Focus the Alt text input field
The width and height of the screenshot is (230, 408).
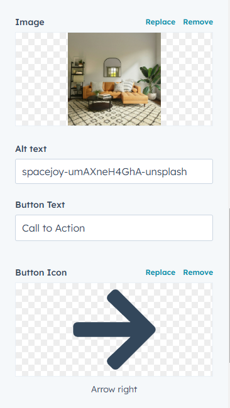pos(114,171)
